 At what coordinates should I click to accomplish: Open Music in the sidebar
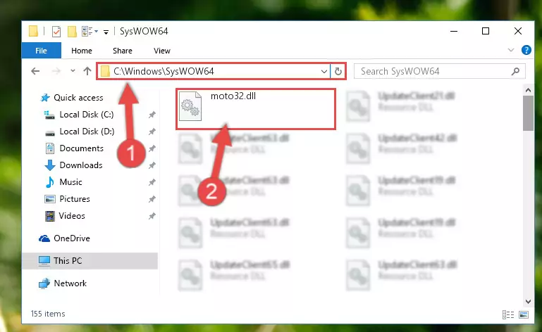point(70,182)
